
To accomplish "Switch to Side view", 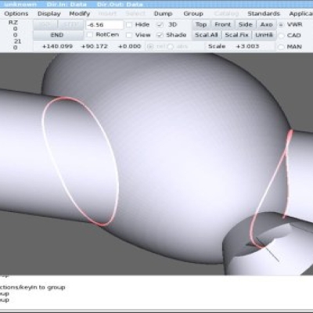I will [245, 24].
